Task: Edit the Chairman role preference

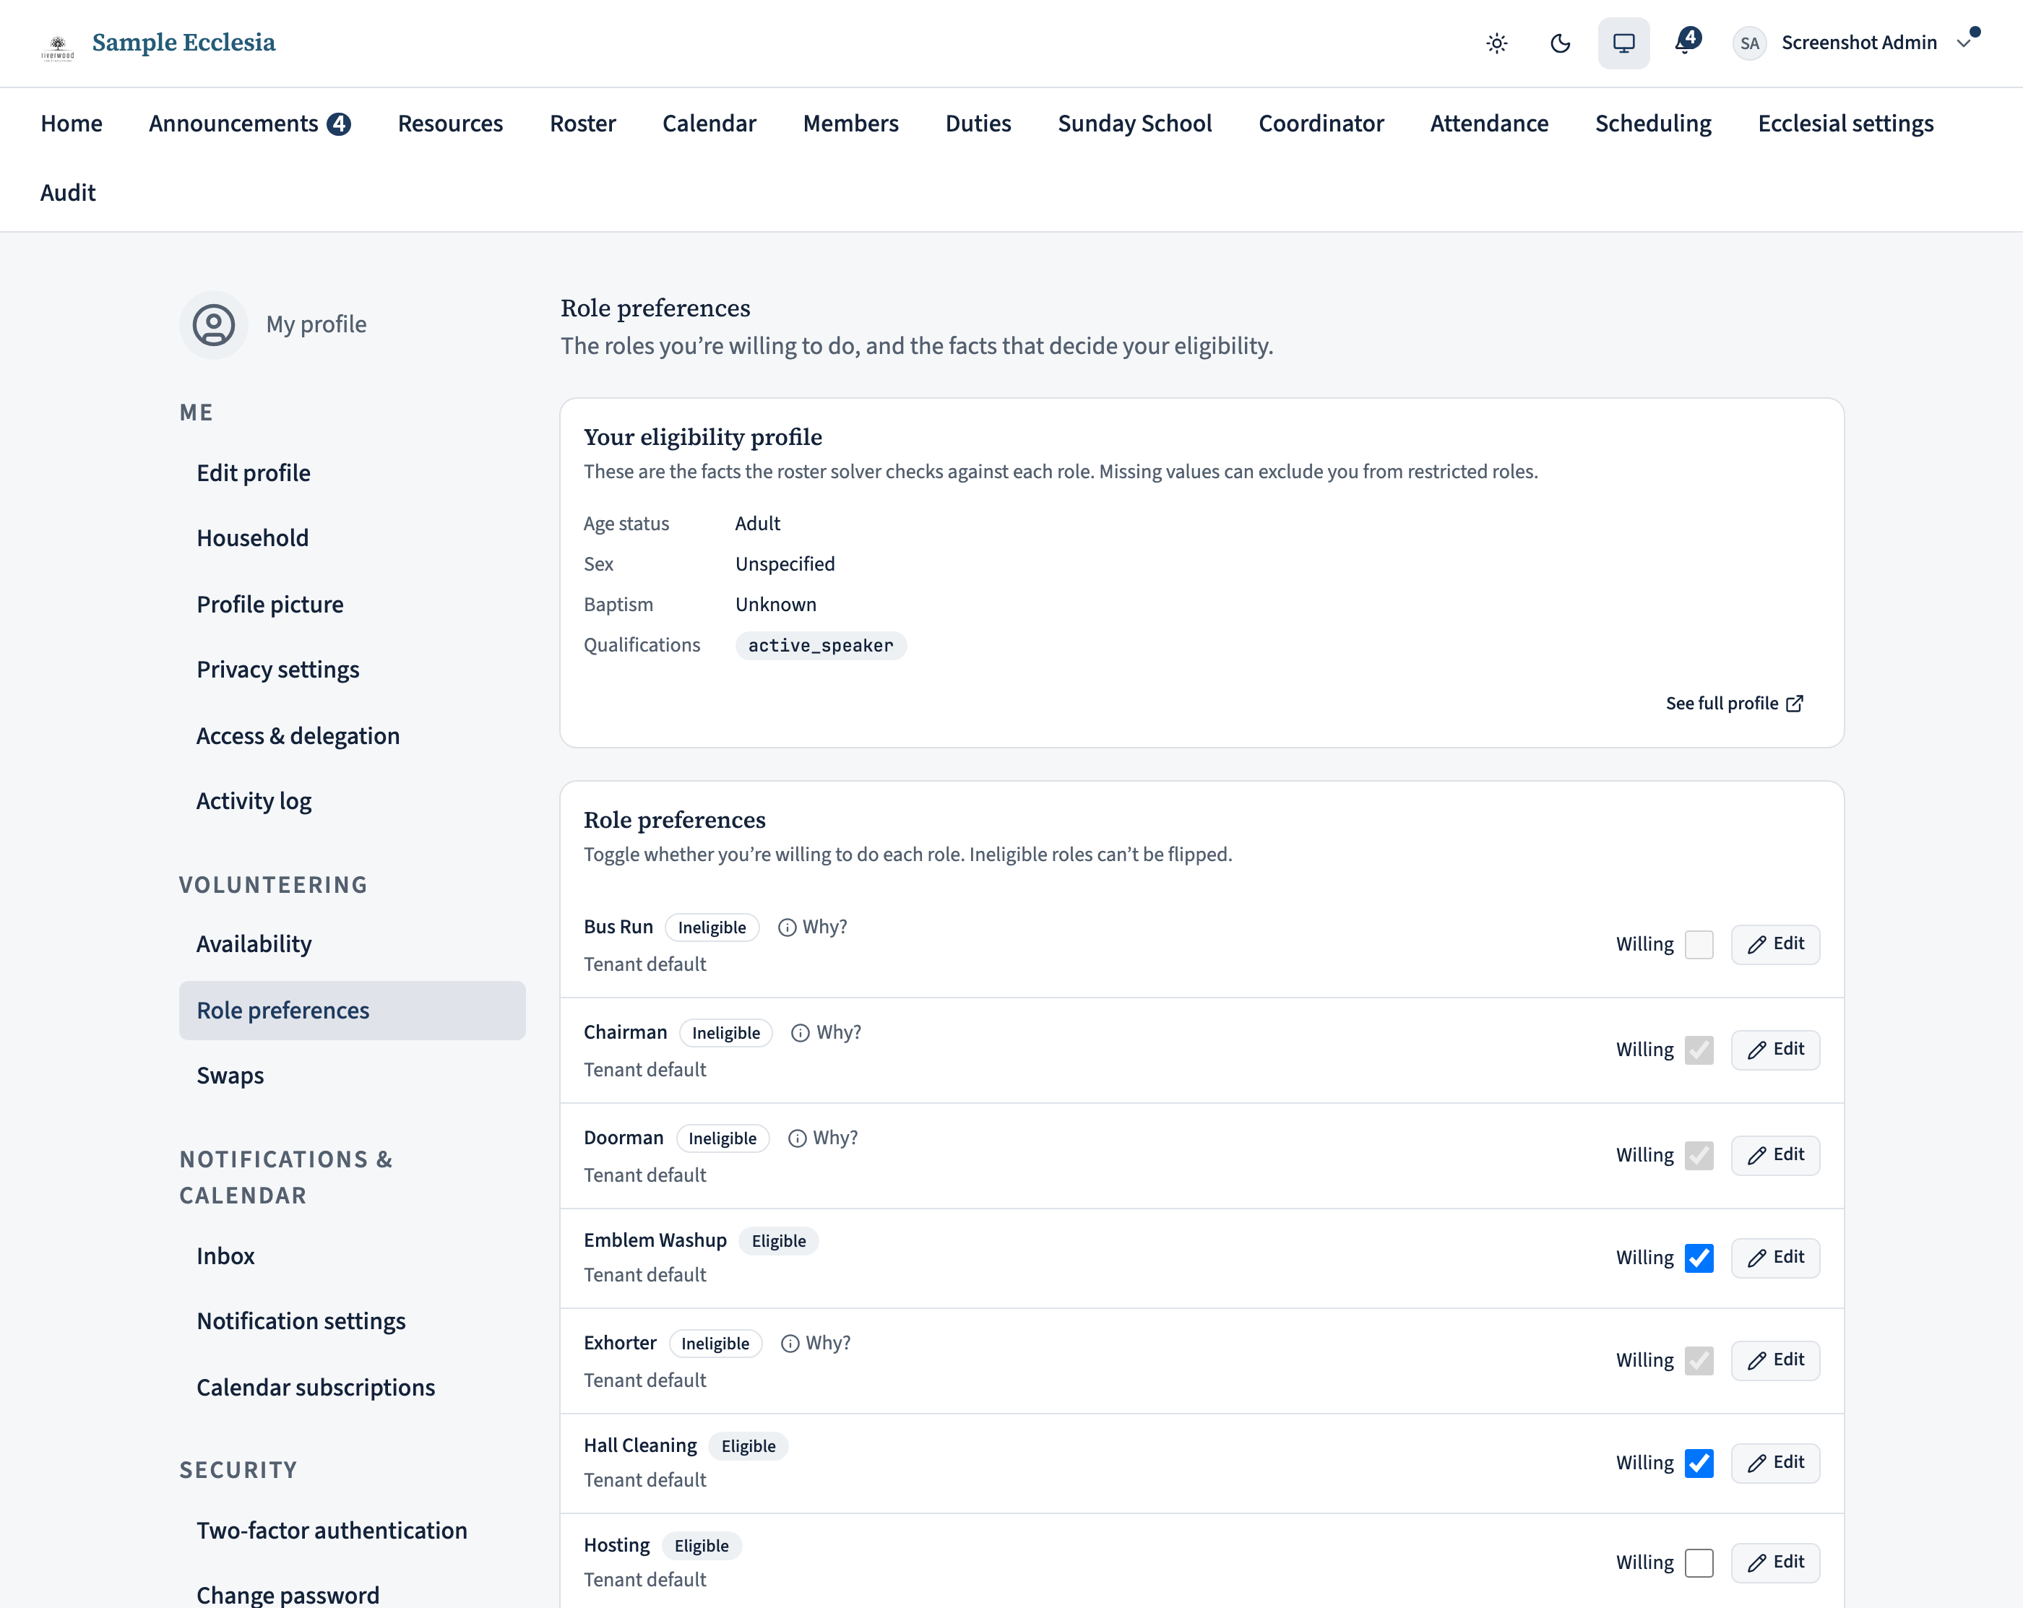Action: click(x=1775, y=1050)
